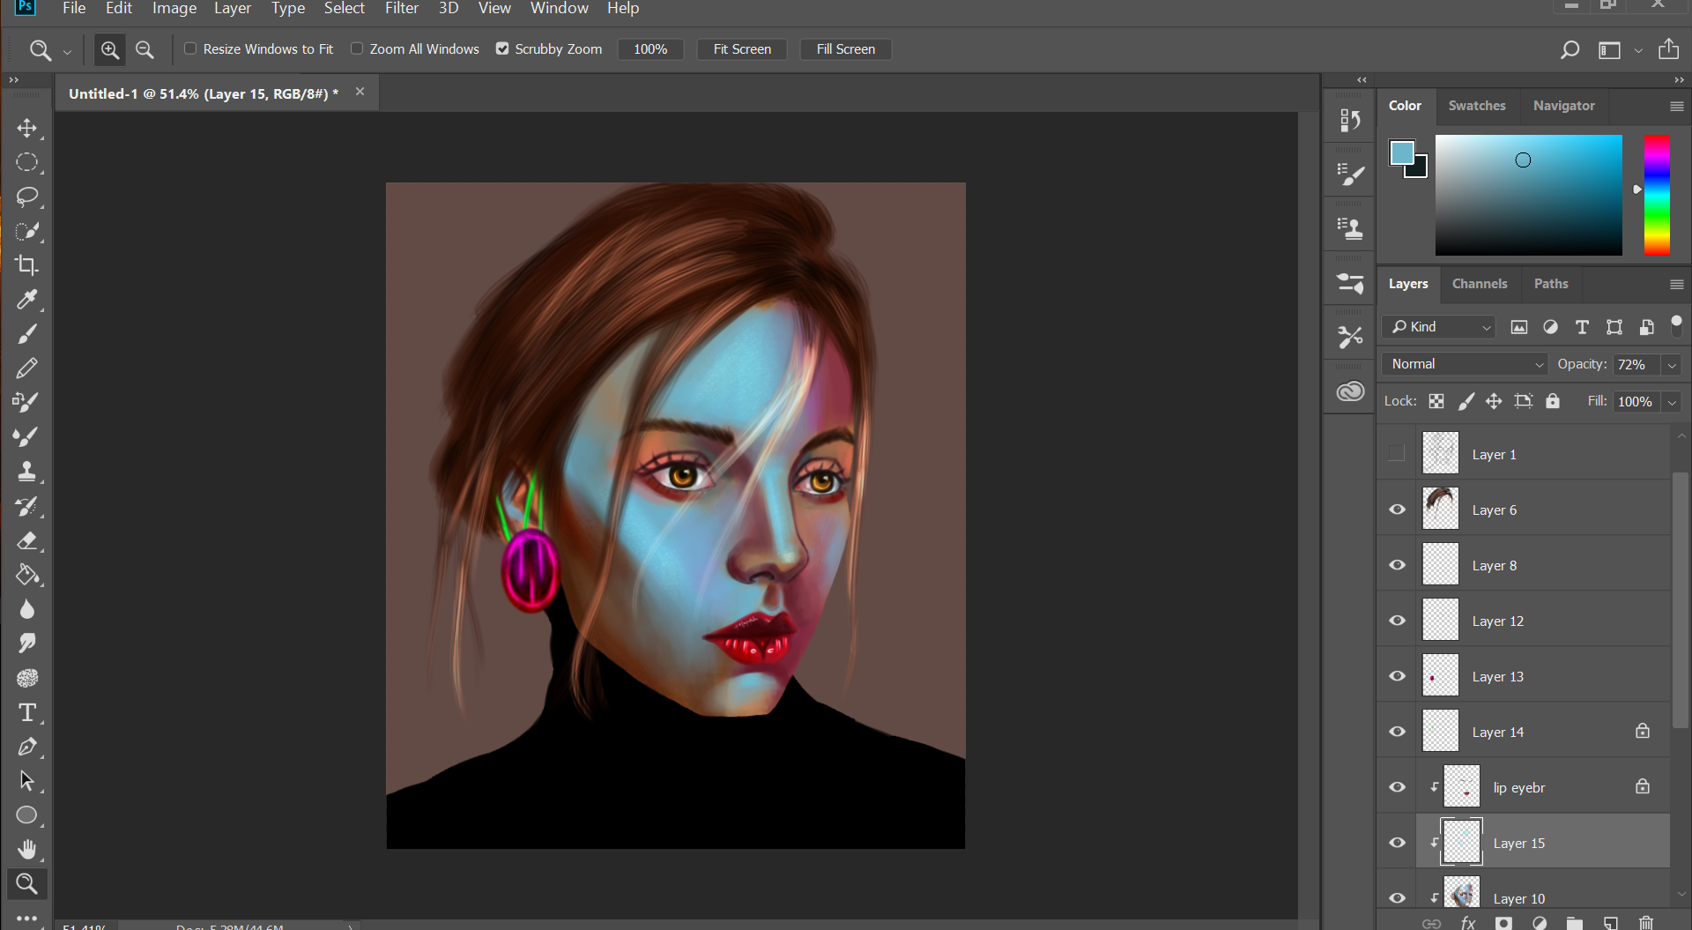Enable Resize Windows to Fit checkbox
This screenshot has height=930, width=1692.
pos(190,48)
